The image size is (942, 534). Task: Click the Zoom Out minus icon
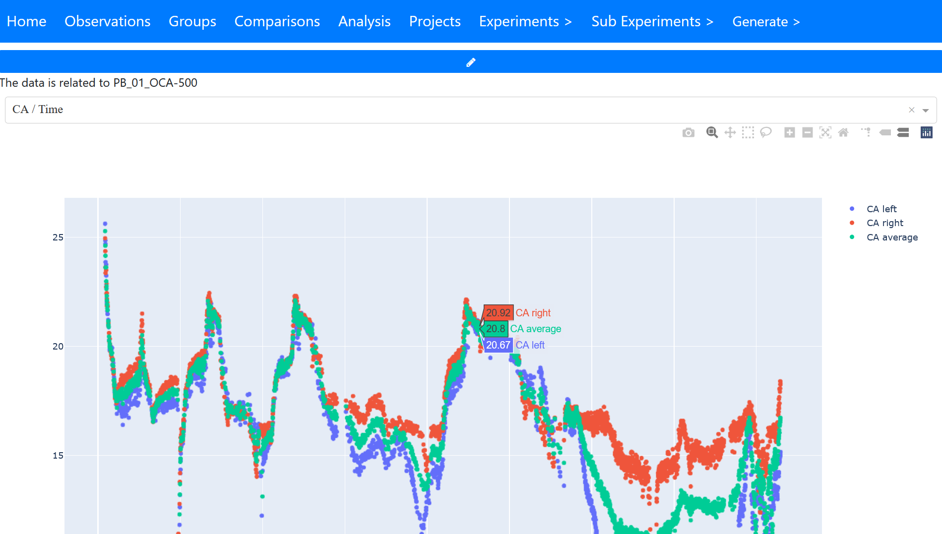808,132
